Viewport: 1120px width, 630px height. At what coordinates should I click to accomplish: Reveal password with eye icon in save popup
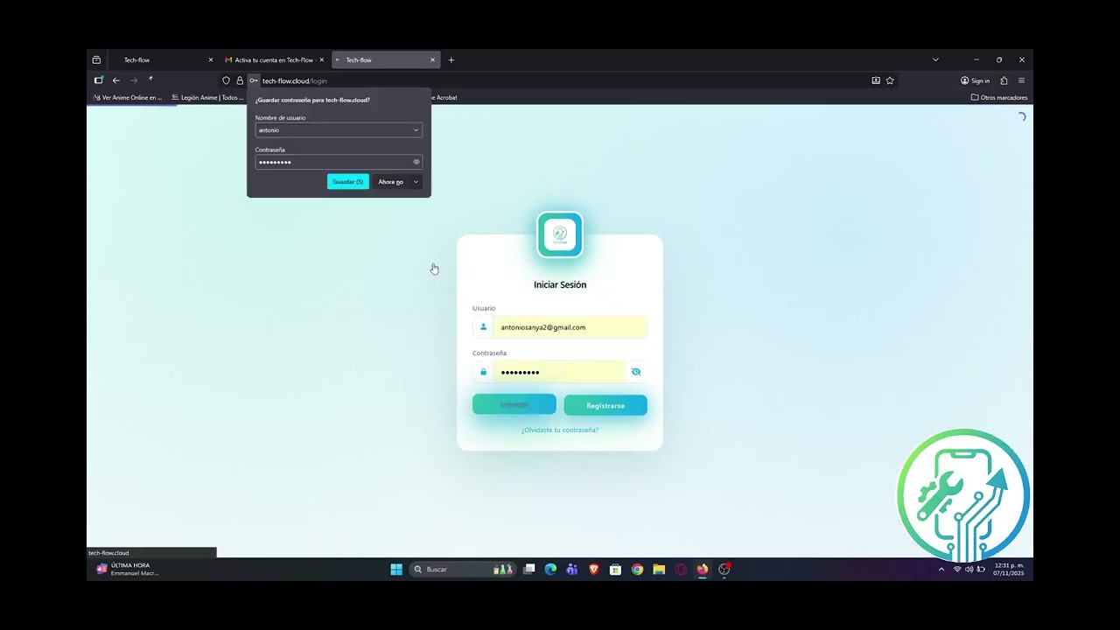tap(416, 162)
